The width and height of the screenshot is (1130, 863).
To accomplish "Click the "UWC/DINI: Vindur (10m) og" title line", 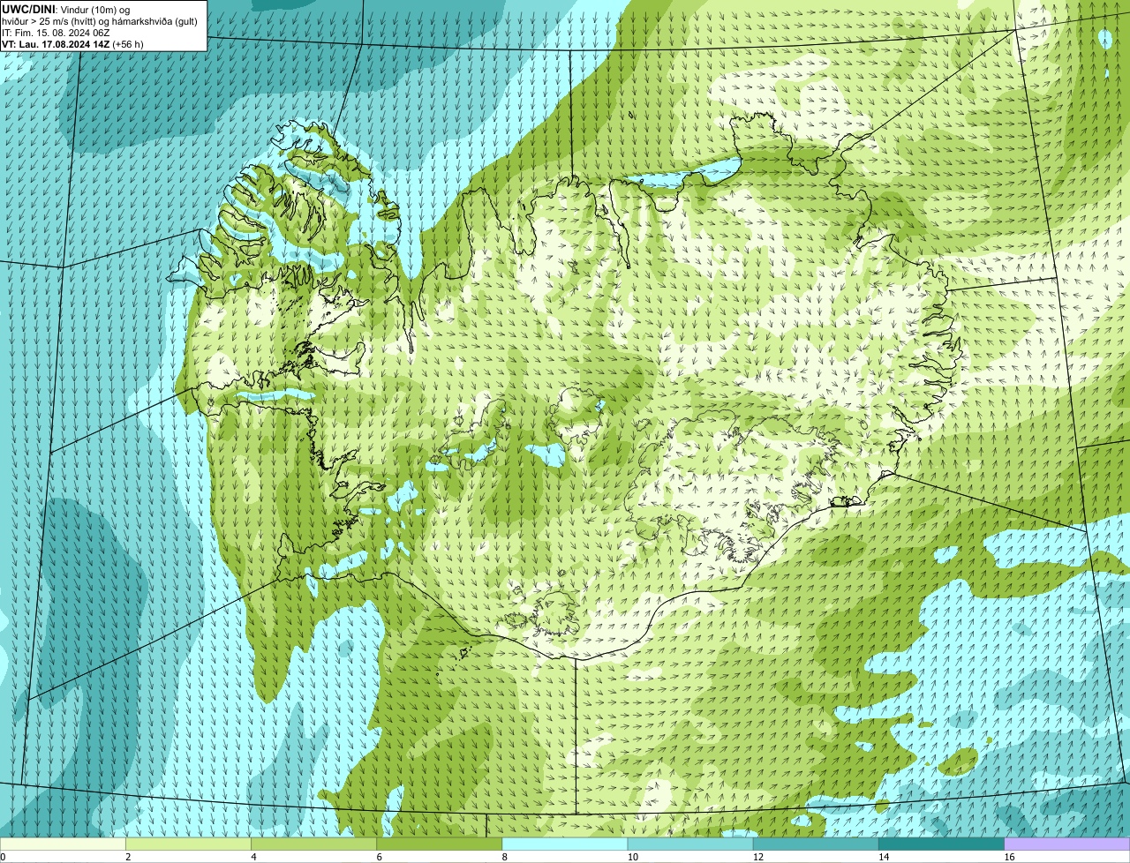I will tap(66, 9).
